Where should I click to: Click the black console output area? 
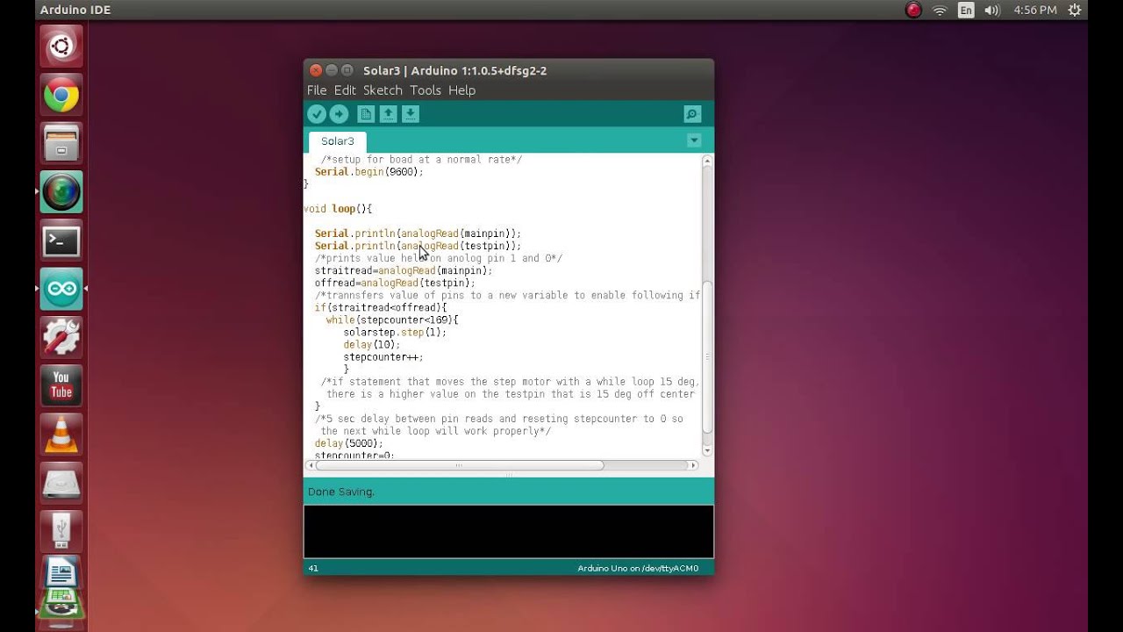509,531
